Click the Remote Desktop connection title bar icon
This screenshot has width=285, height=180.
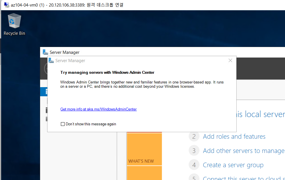pos(7,5)
